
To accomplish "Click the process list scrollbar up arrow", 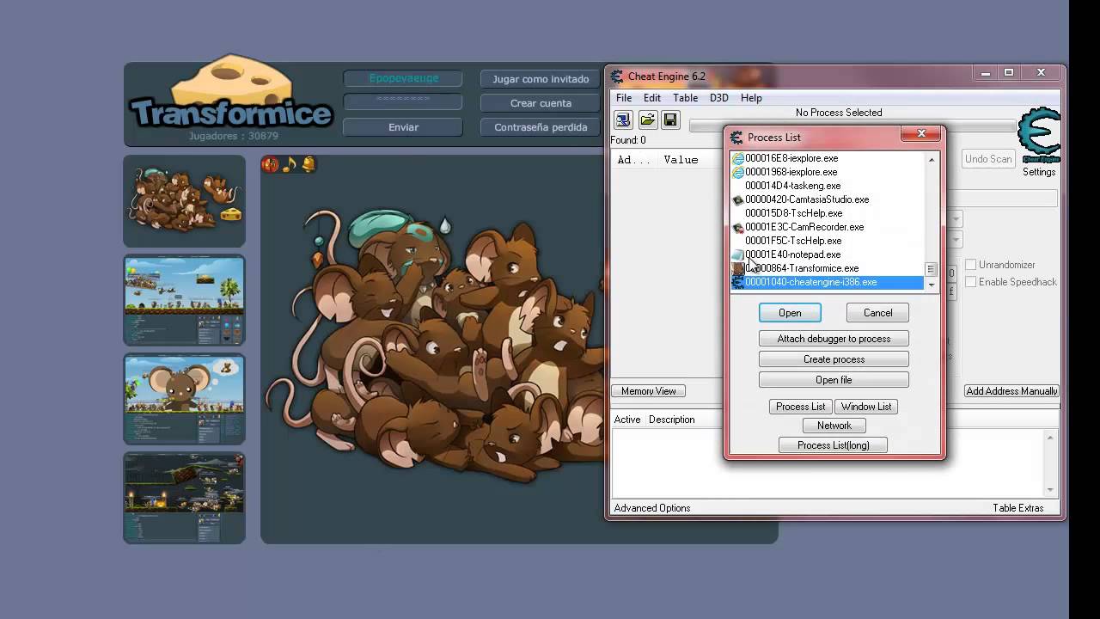I will (x=931, y=159).
